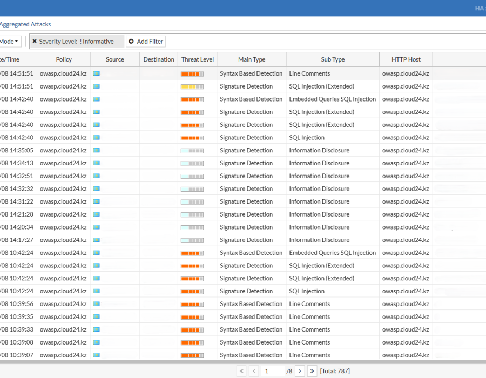Go to previous page of results

(x=254, y=371)
